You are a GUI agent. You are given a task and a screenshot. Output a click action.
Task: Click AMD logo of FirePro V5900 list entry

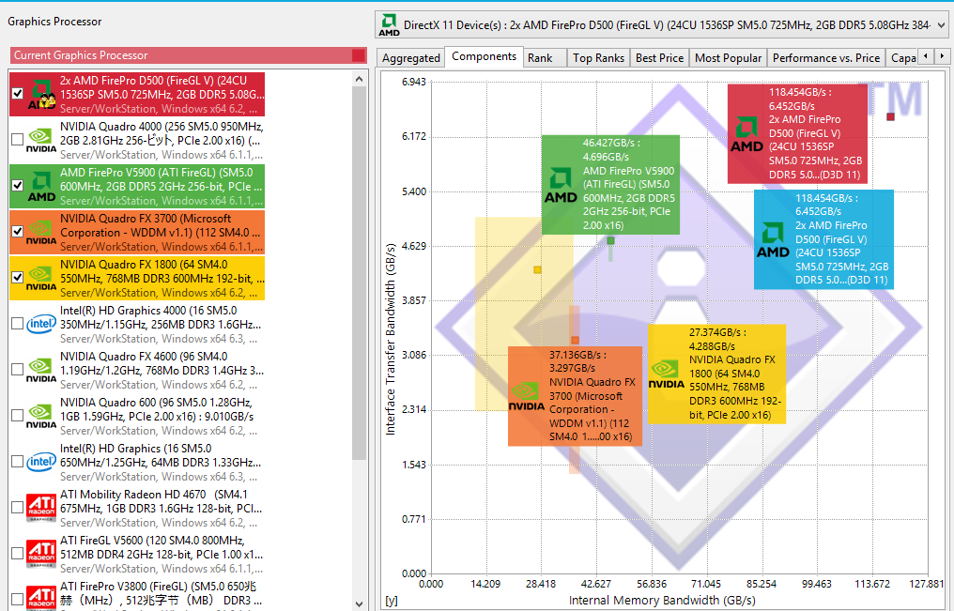(41, 186)
